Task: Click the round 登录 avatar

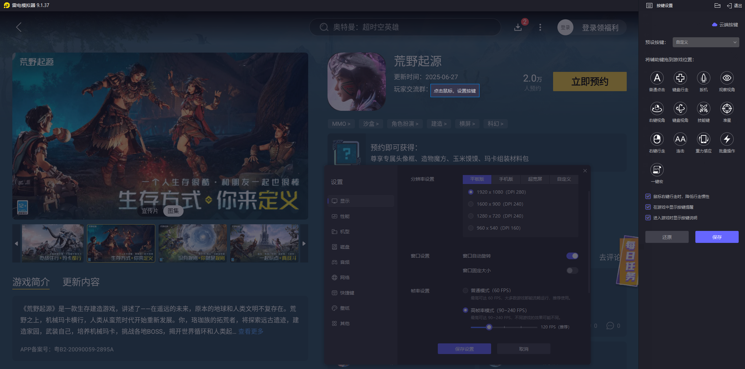Action: point(565,27)
